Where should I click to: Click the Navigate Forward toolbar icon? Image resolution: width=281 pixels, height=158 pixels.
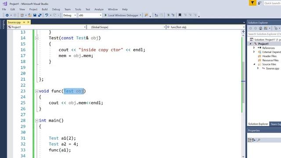(x=15, y=15)
